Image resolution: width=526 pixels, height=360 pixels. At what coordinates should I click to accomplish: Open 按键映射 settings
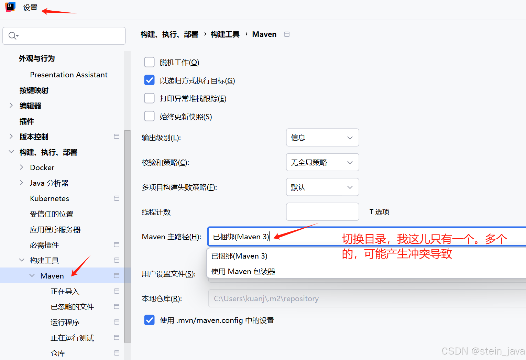[34, 90]
